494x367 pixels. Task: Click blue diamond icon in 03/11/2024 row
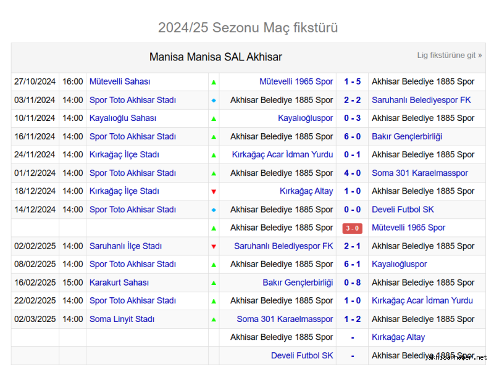pyautogui.click(x=214, y=100)
